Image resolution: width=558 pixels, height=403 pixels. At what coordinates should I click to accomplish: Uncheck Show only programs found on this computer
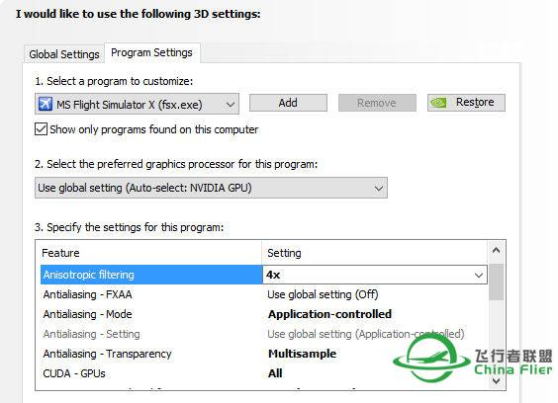point(41,129)
